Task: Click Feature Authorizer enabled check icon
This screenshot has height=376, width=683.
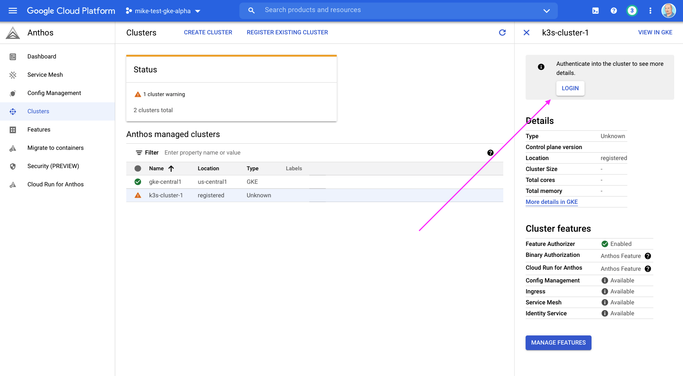Action: point(605,244)
